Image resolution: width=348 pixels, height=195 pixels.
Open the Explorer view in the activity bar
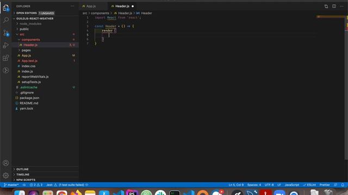(6, 8)
